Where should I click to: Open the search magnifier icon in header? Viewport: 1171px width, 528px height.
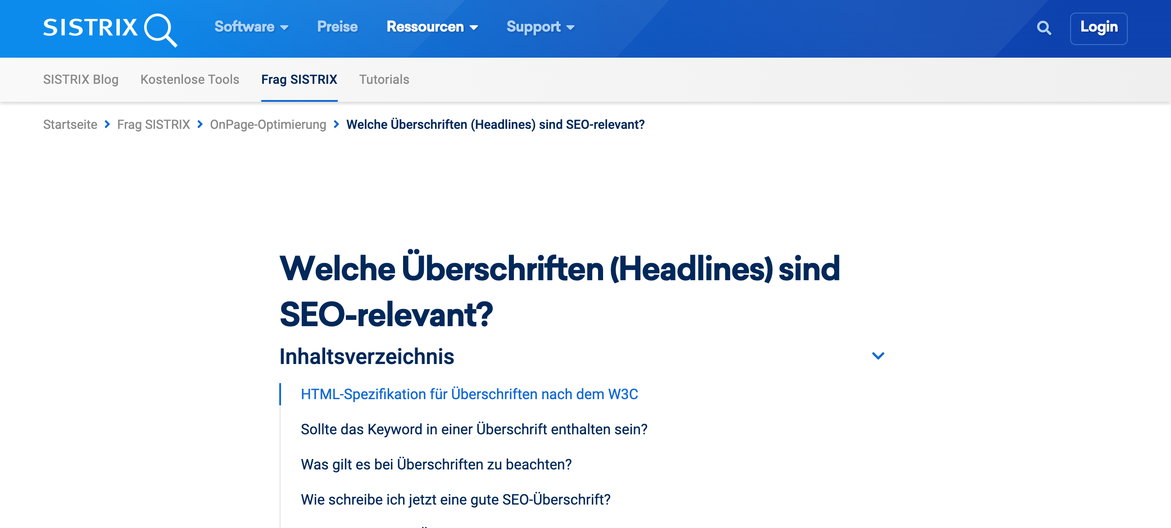pos(1044,28)
